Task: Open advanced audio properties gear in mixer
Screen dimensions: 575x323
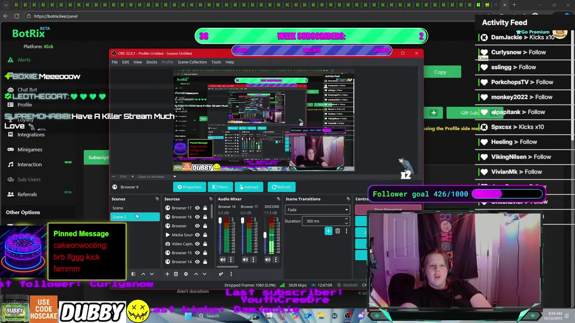Action: tap(221, 274)
